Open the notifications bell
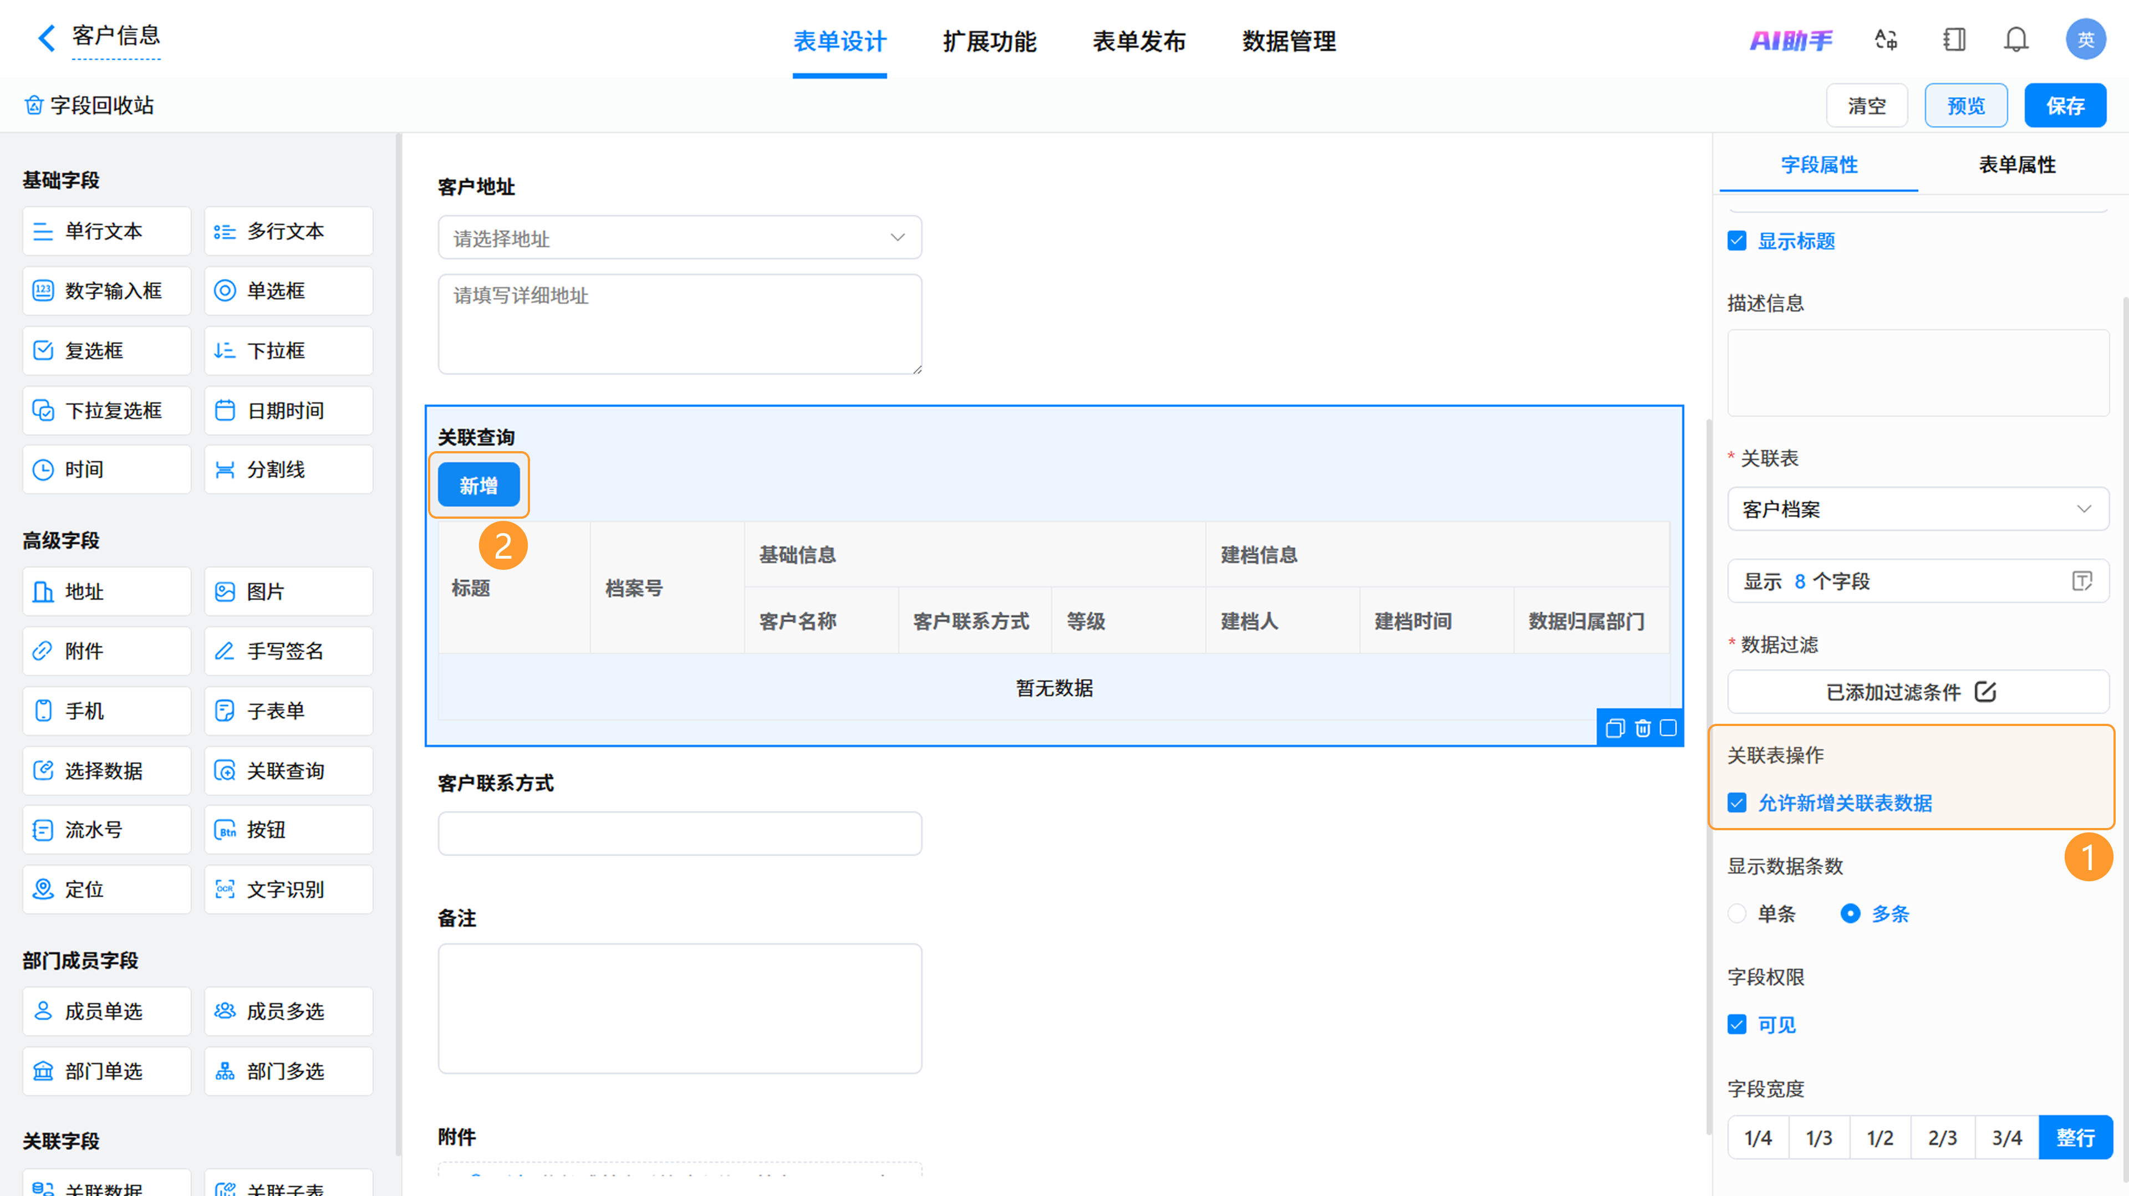 2016,40
